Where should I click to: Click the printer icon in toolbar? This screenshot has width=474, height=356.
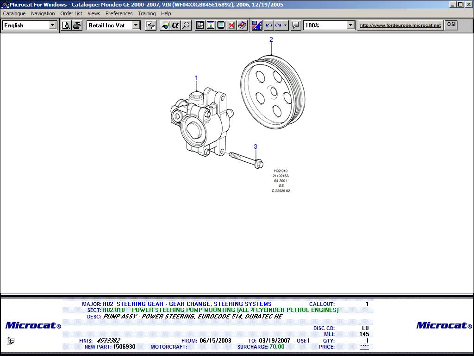[77, 25]
